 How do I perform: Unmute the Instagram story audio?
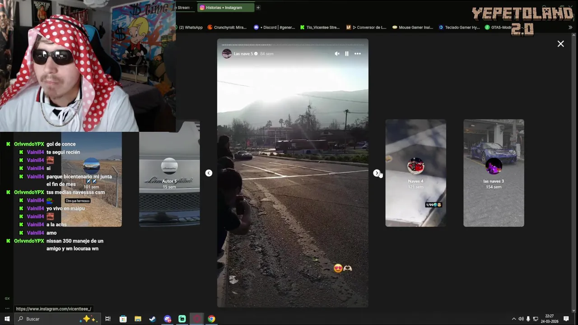click(337, 54)
